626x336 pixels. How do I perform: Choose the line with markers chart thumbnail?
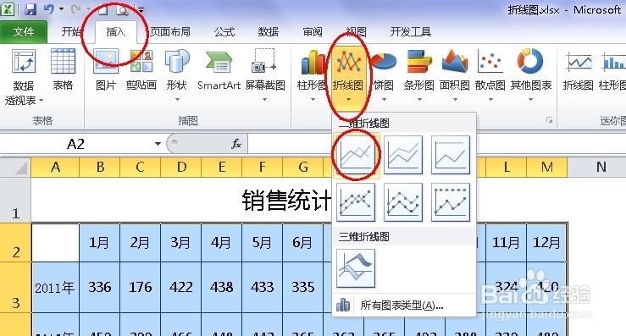[356, 202]
